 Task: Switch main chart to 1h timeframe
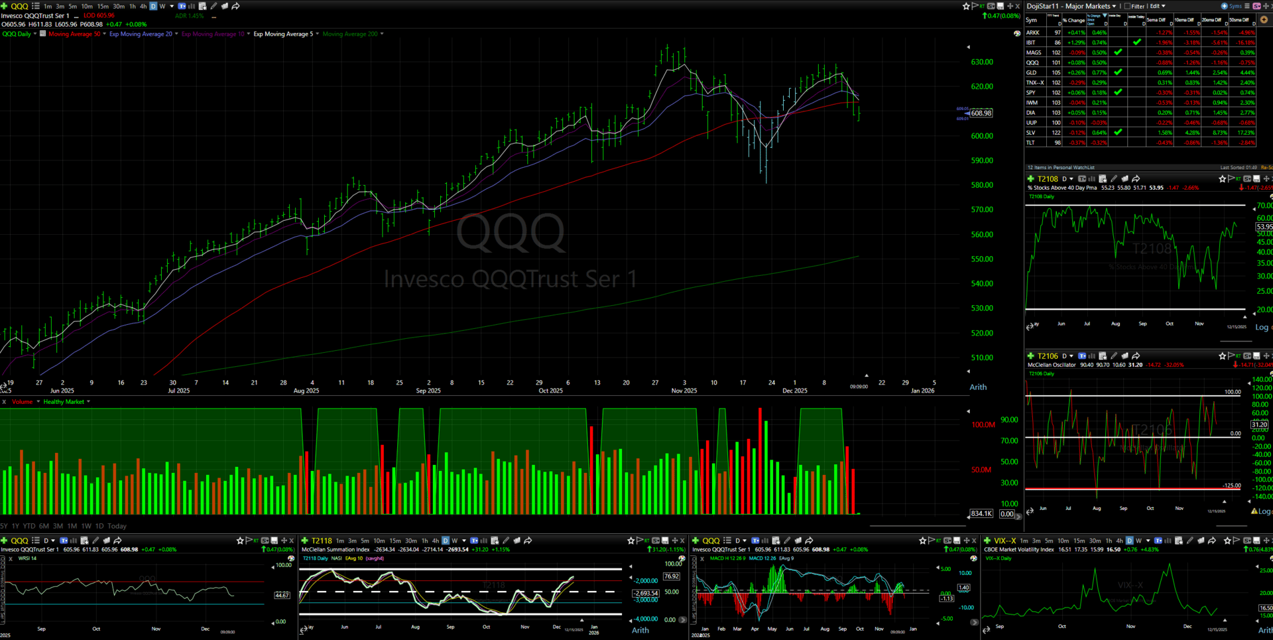pyautogui.click(x=133, y=6)
